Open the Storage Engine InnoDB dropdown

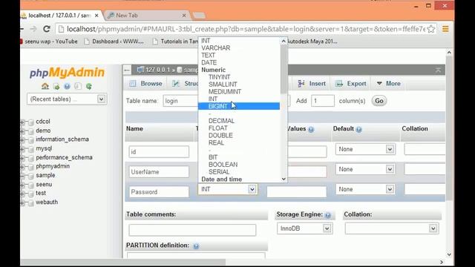point(305,228)
